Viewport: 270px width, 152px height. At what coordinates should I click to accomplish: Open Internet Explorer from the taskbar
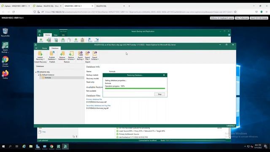[24, 147]
